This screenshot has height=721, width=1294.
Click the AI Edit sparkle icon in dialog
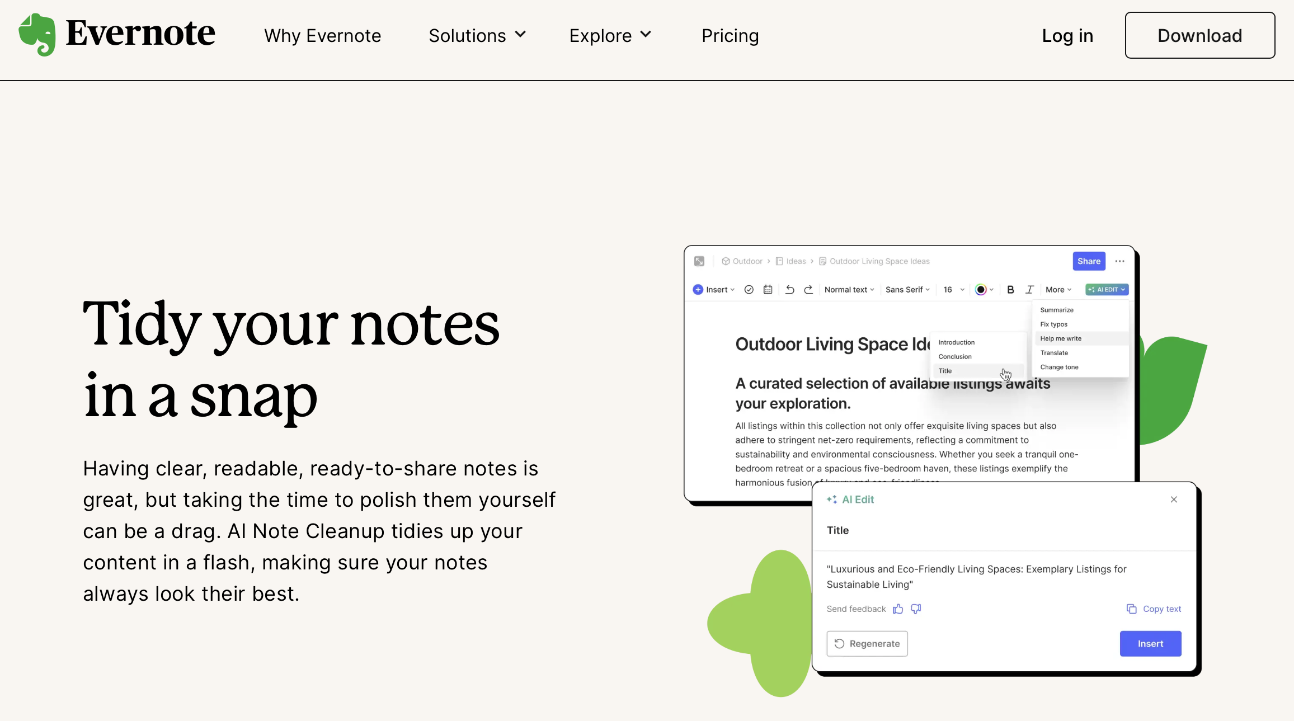click(x=832, y=499)
